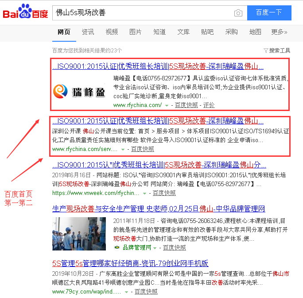This screenshot has width=303, height=298.
Task: Click the camera image-search icon
Action: 238,13
